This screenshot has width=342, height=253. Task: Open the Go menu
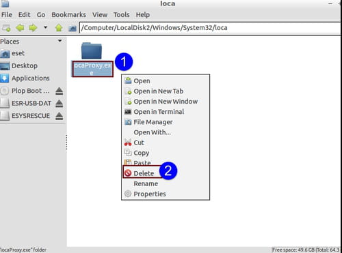[41, 15]
